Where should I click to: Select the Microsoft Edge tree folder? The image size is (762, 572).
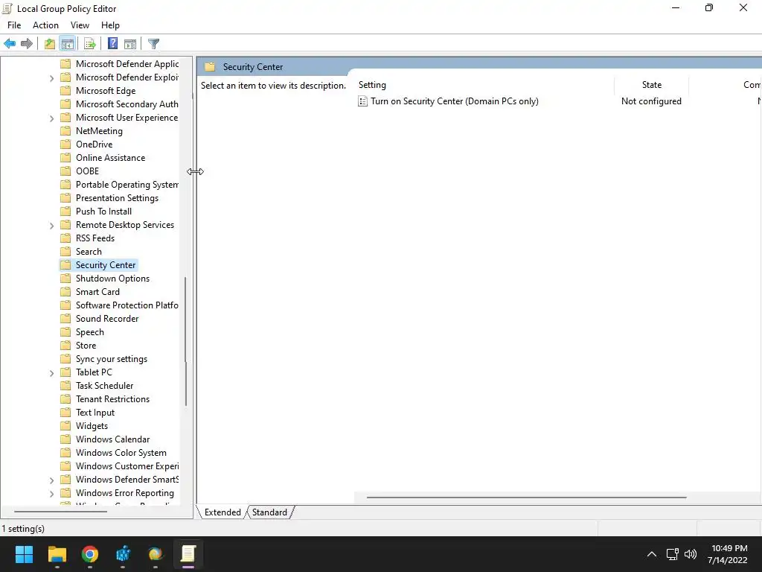[x=106, y=91]
